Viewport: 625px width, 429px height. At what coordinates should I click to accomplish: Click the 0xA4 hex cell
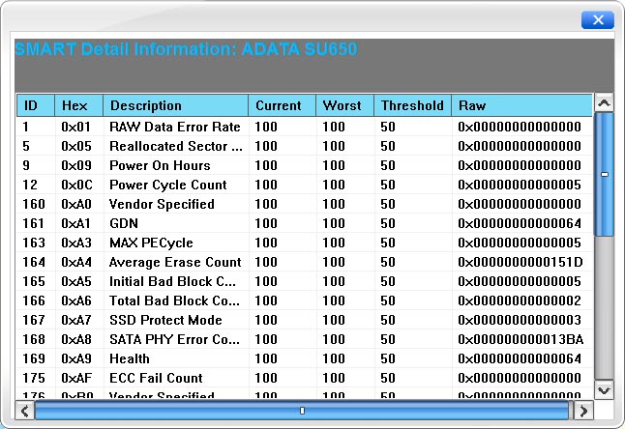[x=76, y=262]
